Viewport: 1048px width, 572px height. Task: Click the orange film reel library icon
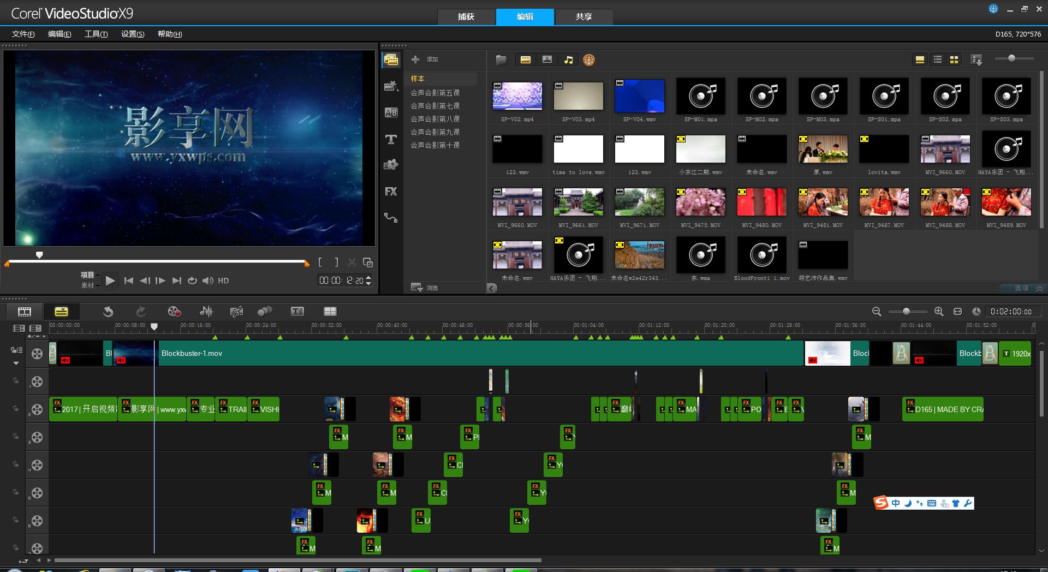pyautogui.click(x=589, y=60)
